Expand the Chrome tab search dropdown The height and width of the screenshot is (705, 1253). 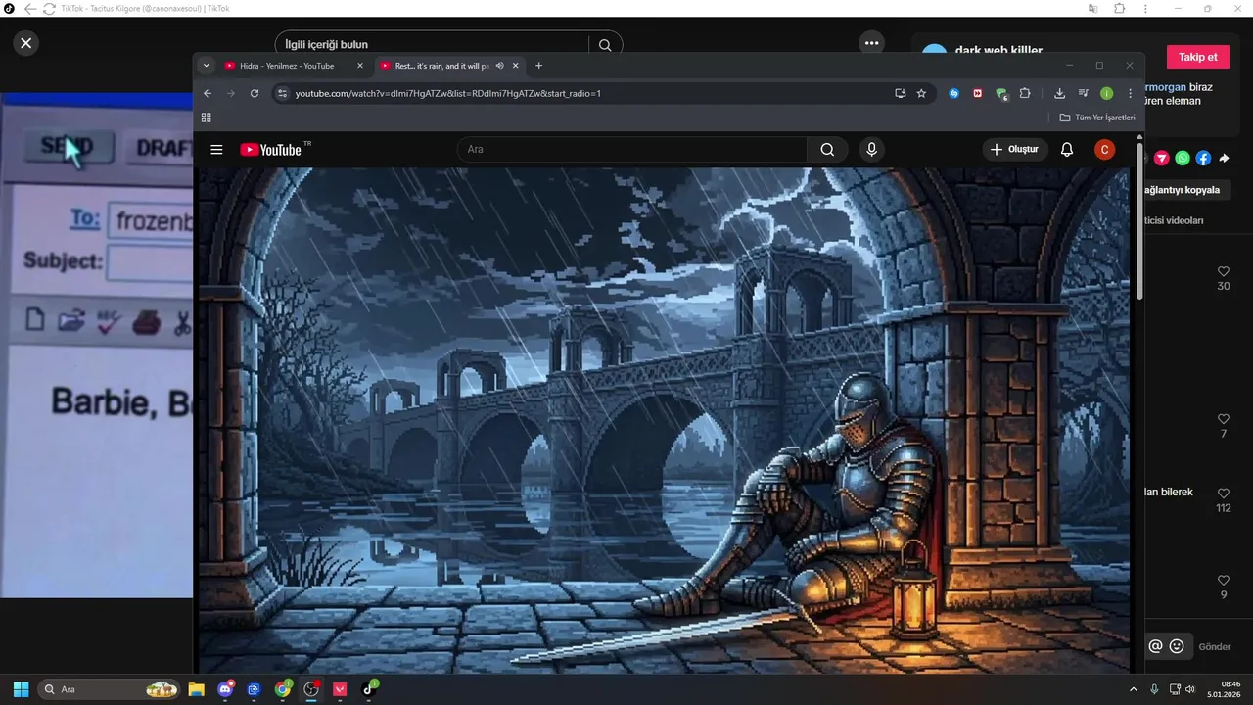point(206,66)
